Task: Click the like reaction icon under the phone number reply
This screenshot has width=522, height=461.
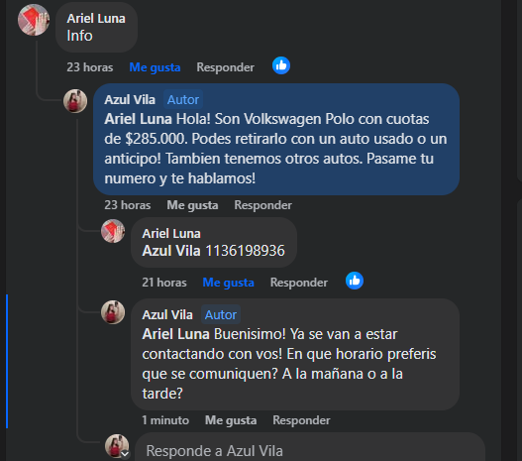Action: click(355, 281)
